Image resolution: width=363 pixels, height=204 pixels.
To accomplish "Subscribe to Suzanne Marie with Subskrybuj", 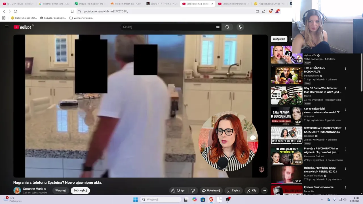I will 80,190.
